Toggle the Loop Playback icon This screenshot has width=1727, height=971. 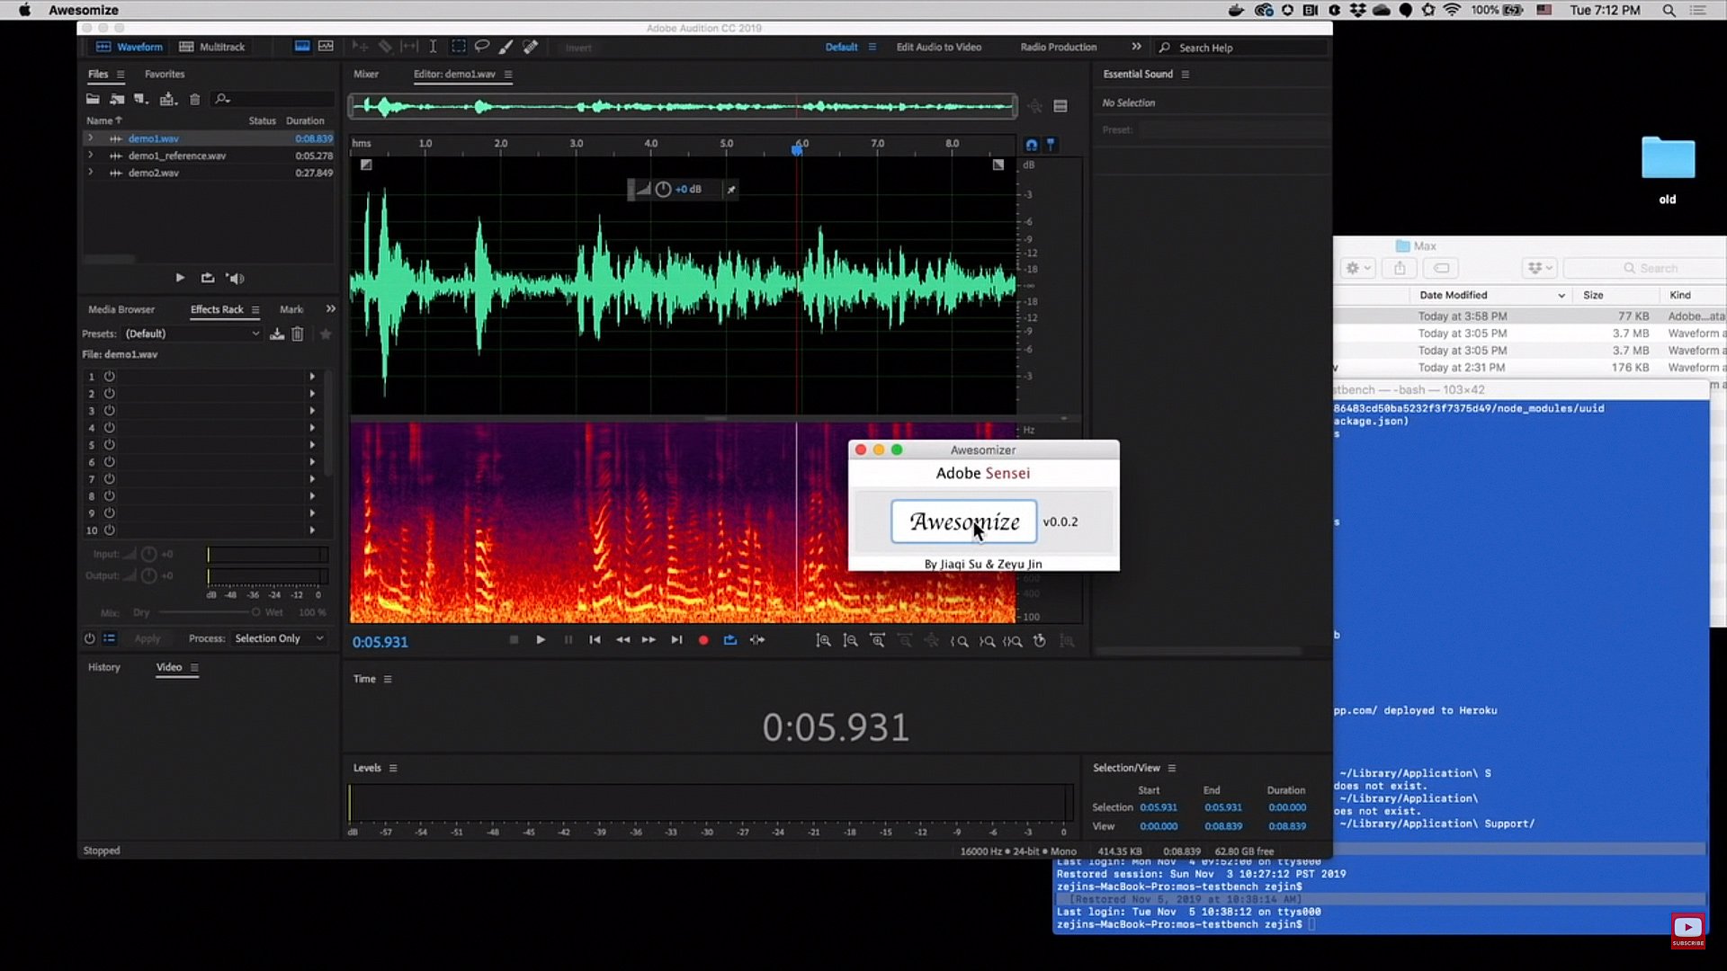coord(730,640)
